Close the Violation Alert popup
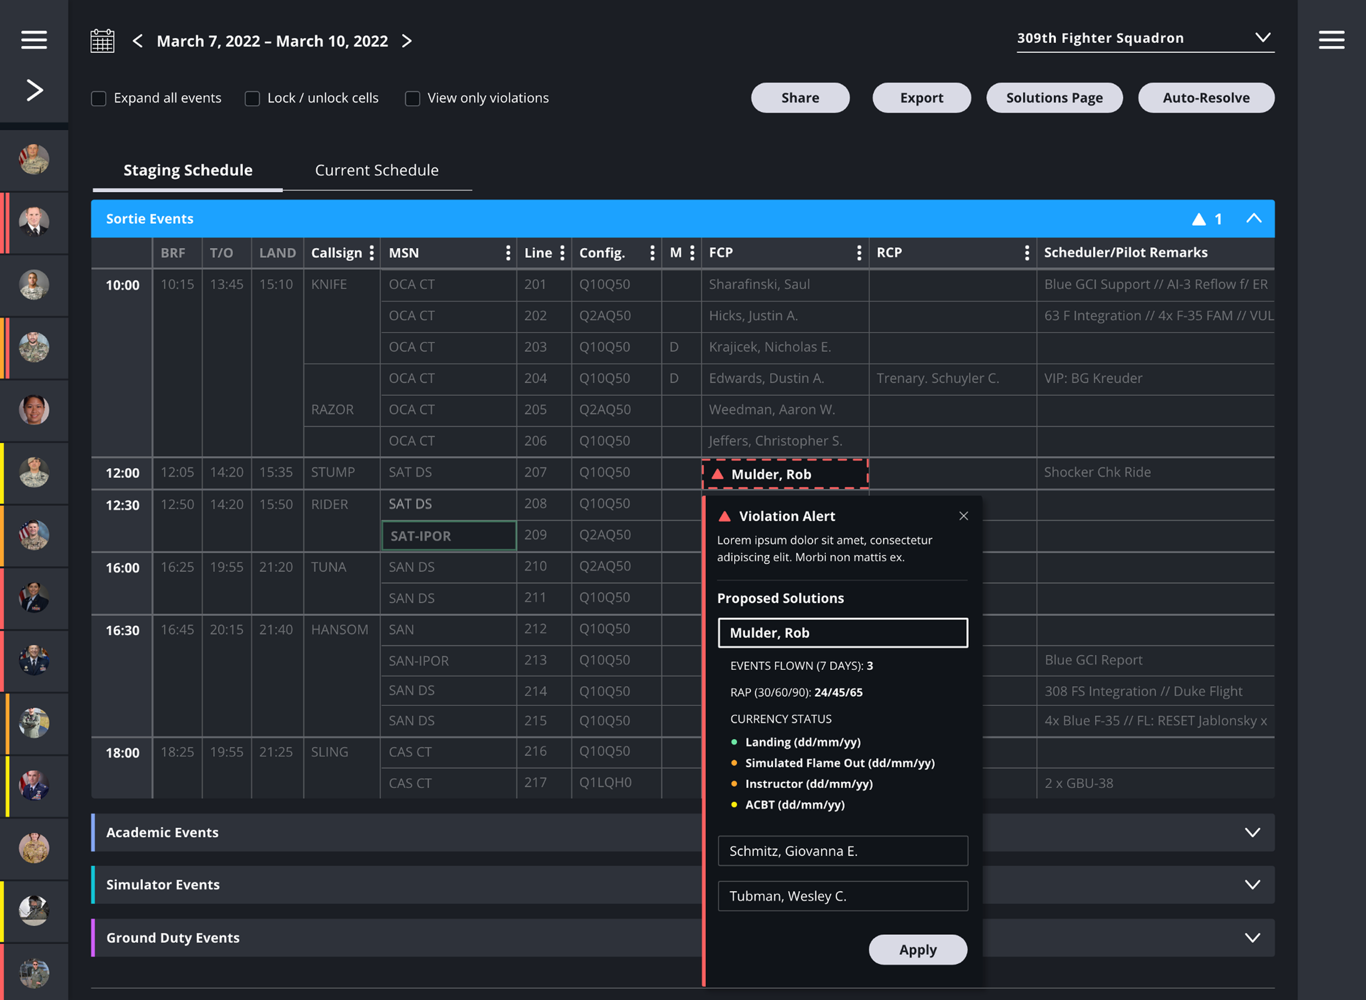The width and height of the screenshot is (1366, 1000). [963, 516]
